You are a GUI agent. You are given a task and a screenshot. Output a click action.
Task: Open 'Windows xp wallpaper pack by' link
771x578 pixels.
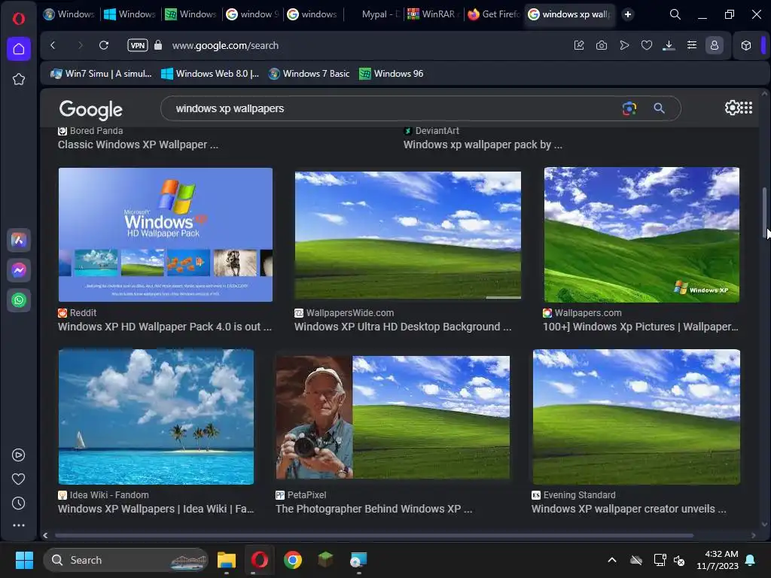pyautogui.click(x=483, y=144)
